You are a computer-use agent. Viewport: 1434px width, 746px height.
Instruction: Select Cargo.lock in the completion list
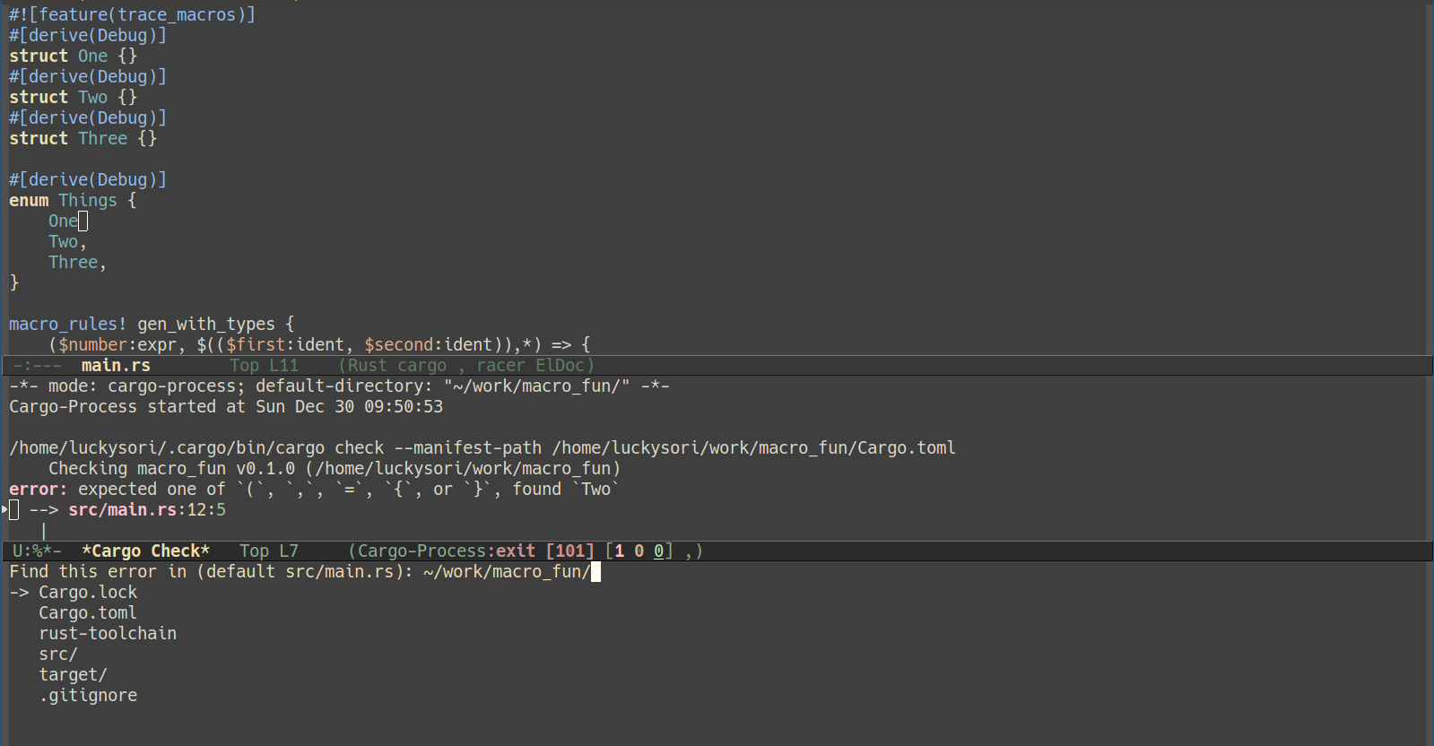tap(88, 593)
